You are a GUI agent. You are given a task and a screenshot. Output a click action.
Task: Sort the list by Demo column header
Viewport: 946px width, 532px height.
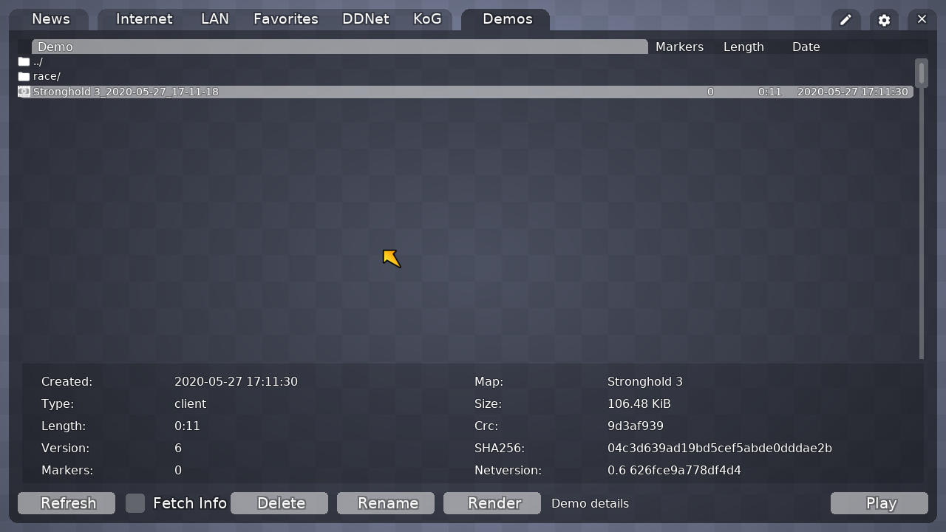coord(339,47)
